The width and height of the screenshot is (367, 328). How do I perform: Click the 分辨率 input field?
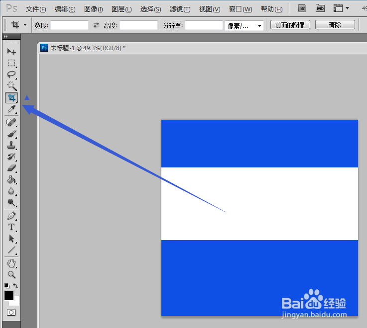coord(204,25)
